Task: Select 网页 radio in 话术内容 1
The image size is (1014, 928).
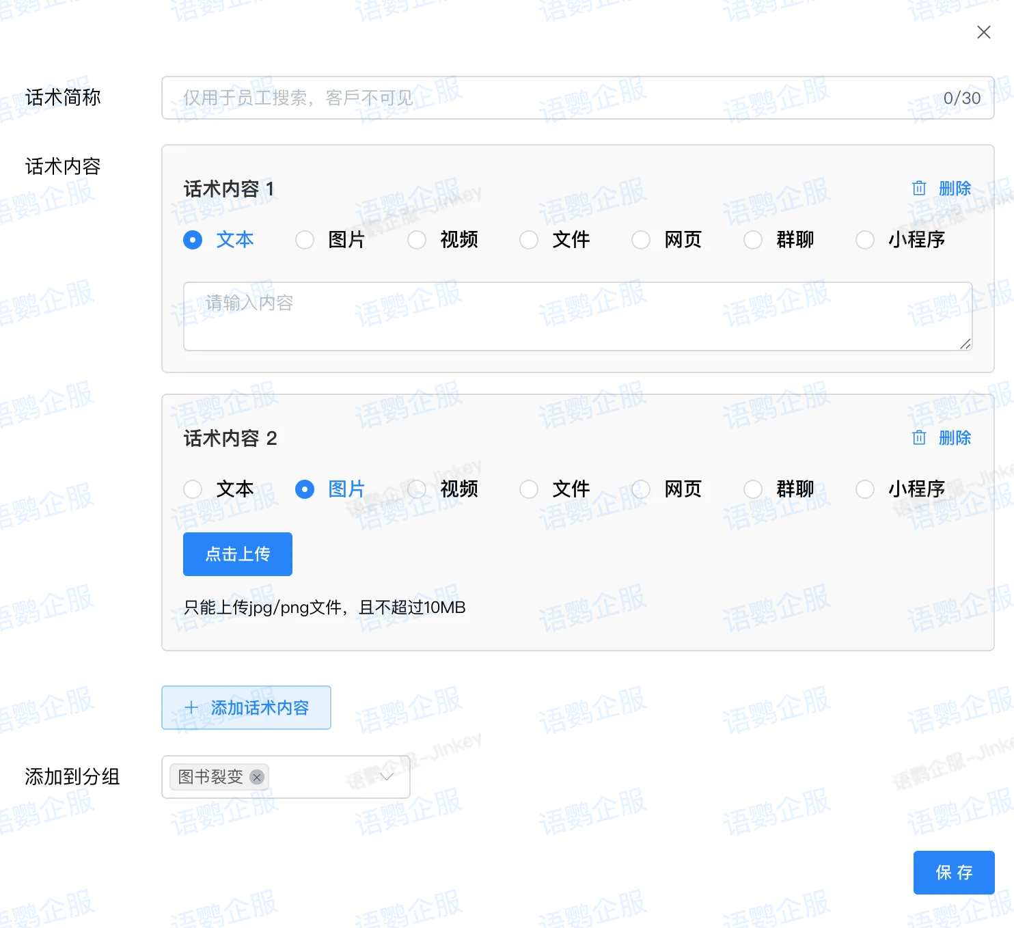Action: click(x=641, y=240)
